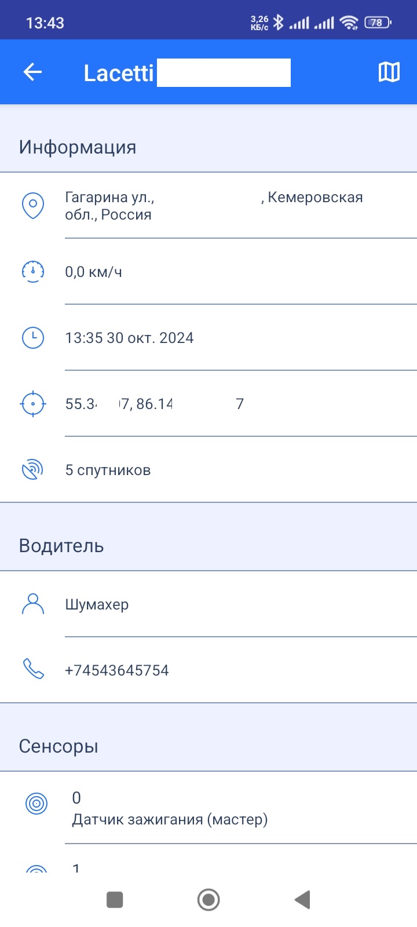Tap the 0,0 км/ч speed row
The height and width of the screenshot is (927, 417).
coord(209,272)
